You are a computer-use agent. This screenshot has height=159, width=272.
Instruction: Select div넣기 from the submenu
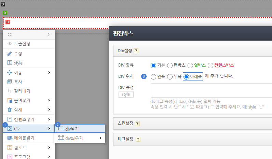80,129
